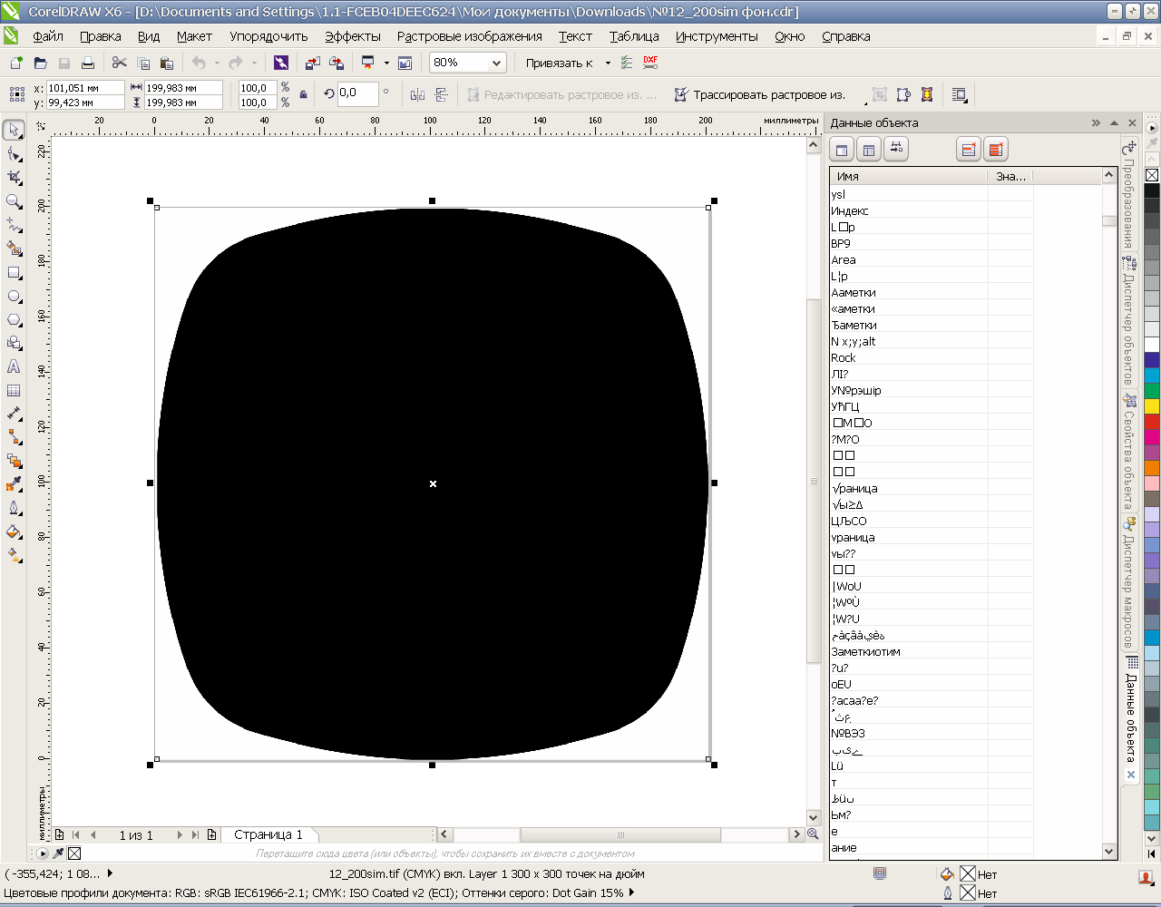Toggle horizontal mirror button
1161x907 pixels.
coord(417,94)
